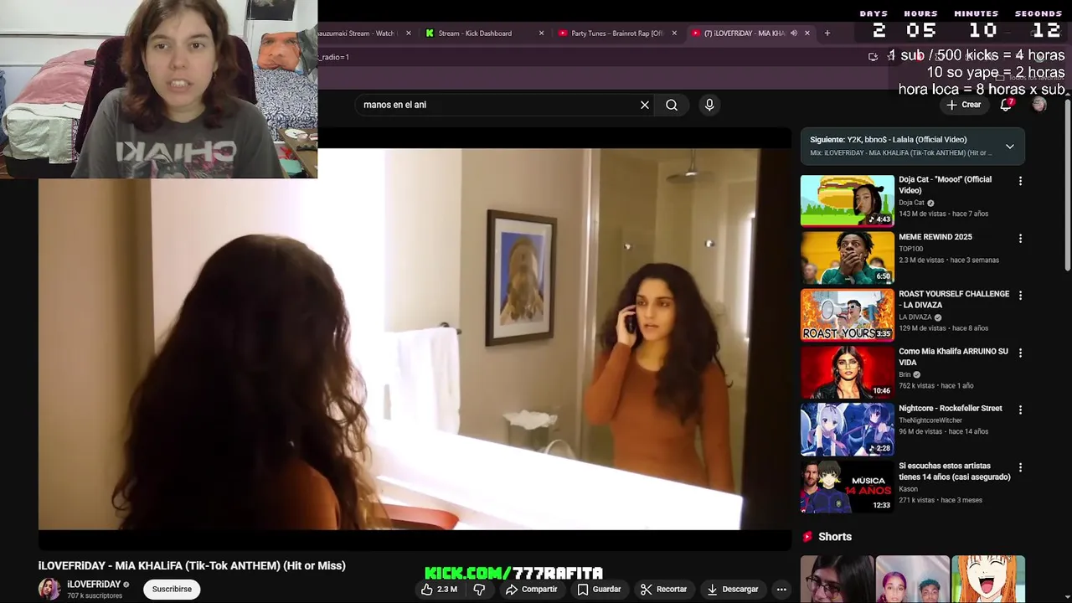The width and height of the screenshot is (1072, 603).
Task: Options menu for MEME REWIND 2025
Action: tap(1020, 239)
